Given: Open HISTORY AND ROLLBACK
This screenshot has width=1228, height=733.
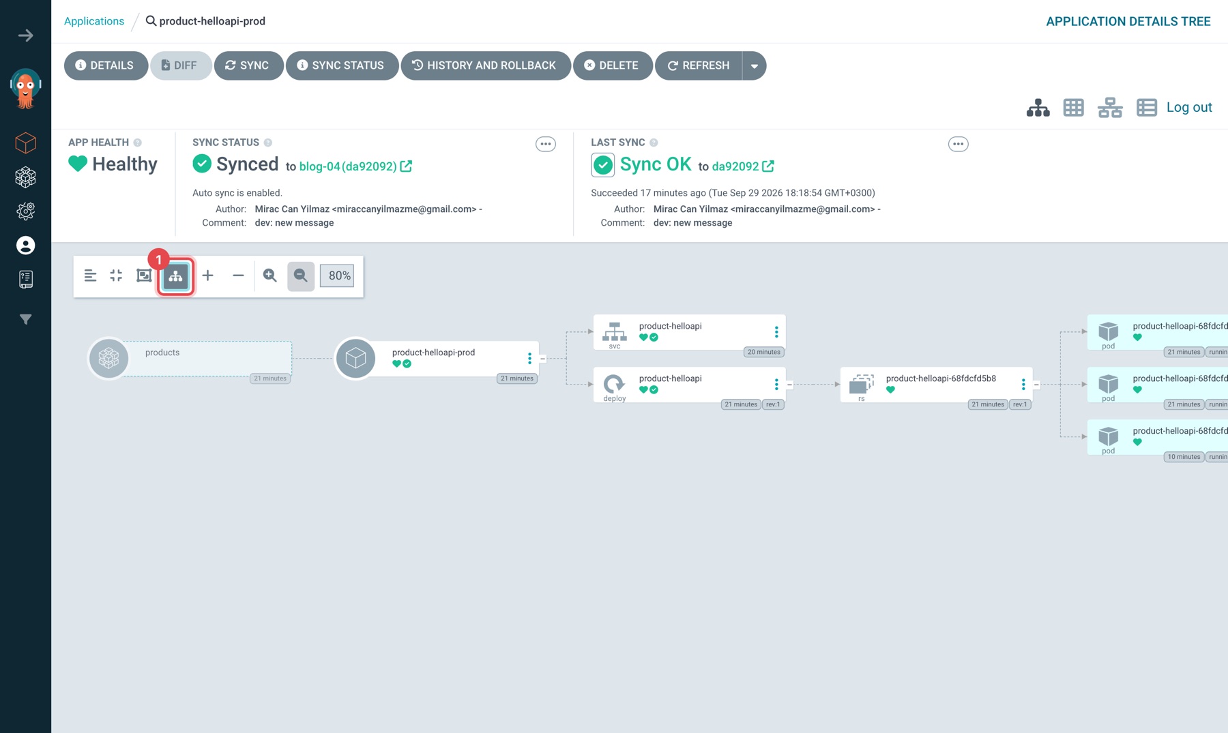Looking at the screenshot, I should pos(486,66).
